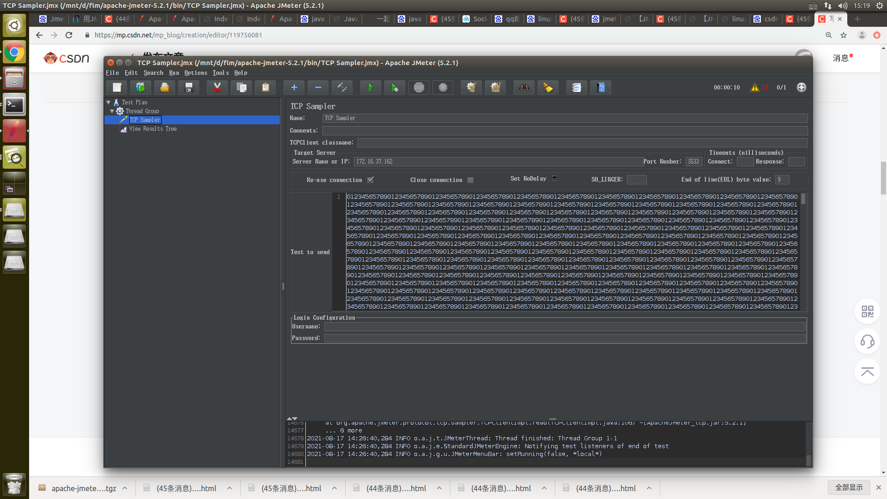Collapse the Test Plan tree node
The width and height of the screenshot is (887, 499).
point(109,102)
